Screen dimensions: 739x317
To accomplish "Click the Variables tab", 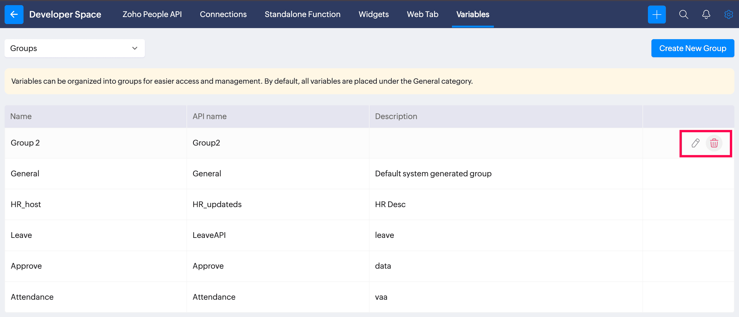I will tap(472, 14).
